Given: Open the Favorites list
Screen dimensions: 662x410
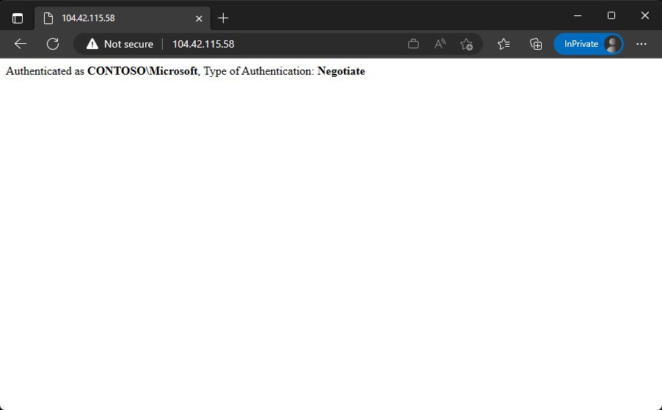Looking at the screenshot, I should click(x=503, y=44).
